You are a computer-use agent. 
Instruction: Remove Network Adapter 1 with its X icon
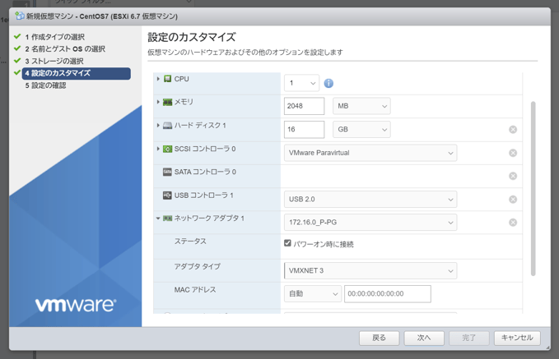[x=512, y=223]
